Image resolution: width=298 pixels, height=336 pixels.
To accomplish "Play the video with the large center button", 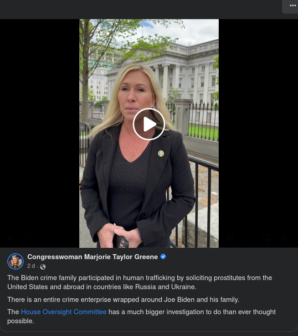I will 149,124.
